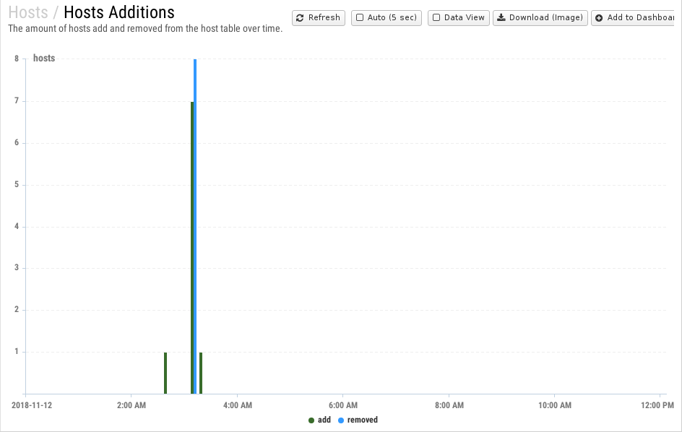Select the short green bar after the blue bar
This screenshot has height=432, width=682.
[201, 373]
